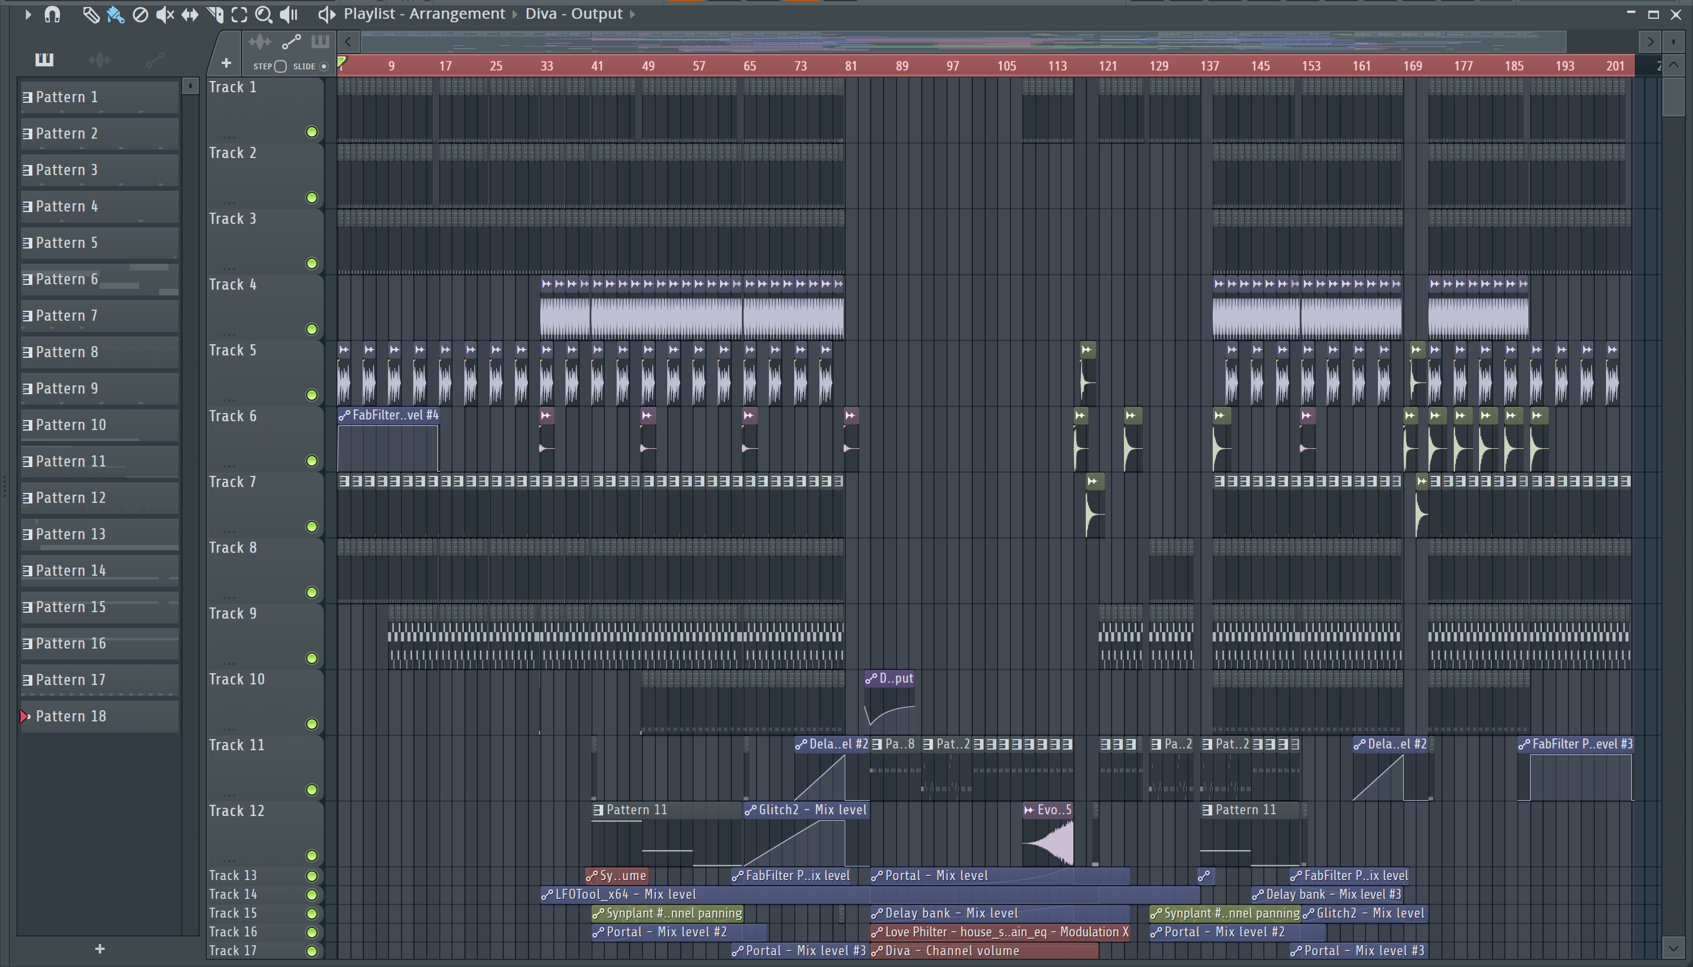Screen dimensions: 1693x967
Task: Mute Track 6 with its green LED
Action: coord(312,461)
